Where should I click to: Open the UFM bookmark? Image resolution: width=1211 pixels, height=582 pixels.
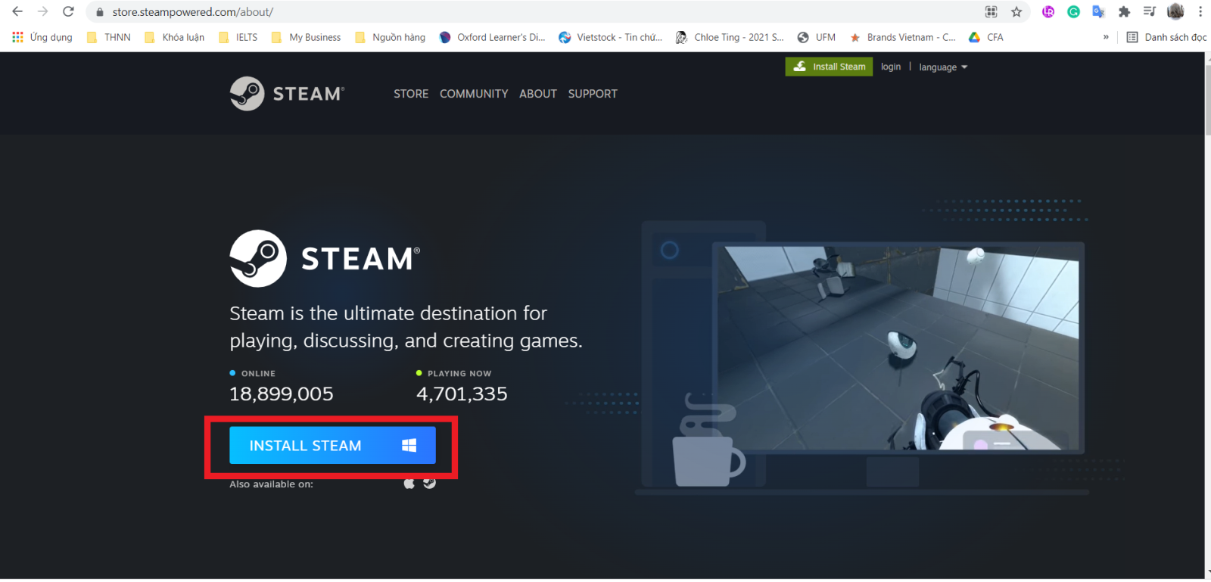point(816,37)
